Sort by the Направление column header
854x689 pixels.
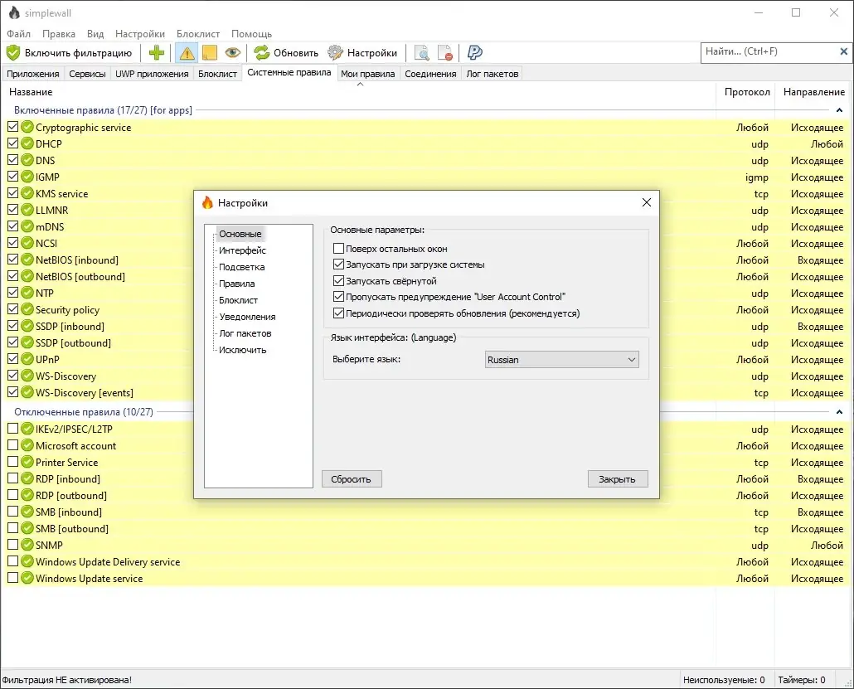point(813,92)
